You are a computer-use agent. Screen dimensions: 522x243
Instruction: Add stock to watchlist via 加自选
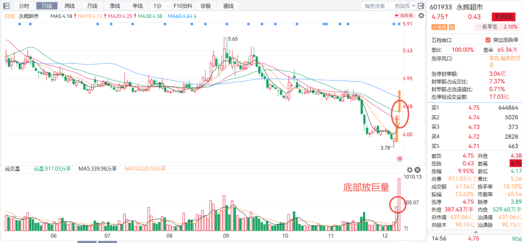tap(404, 15)
